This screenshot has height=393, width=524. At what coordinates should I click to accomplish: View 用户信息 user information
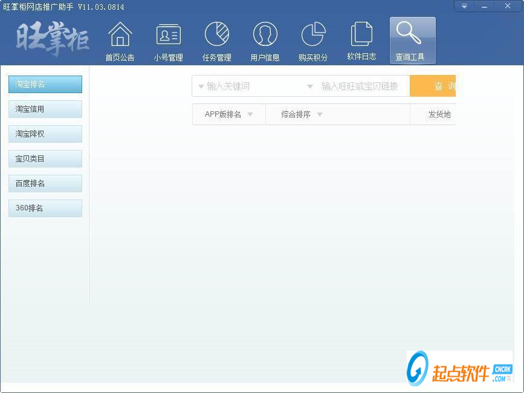264,41
